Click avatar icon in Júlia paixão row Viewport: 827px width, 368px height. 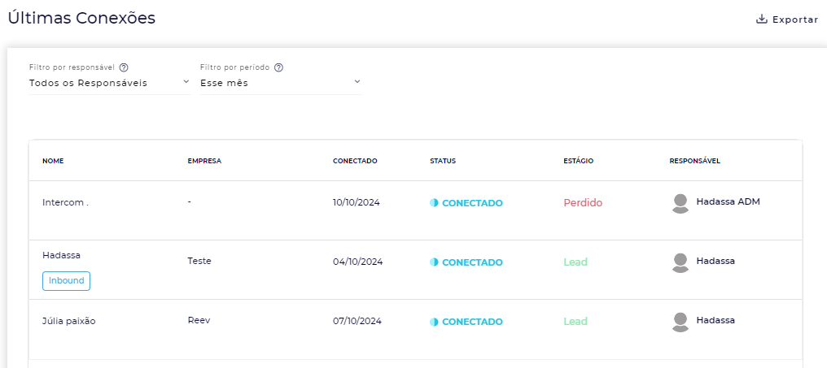tap(680, 322)
